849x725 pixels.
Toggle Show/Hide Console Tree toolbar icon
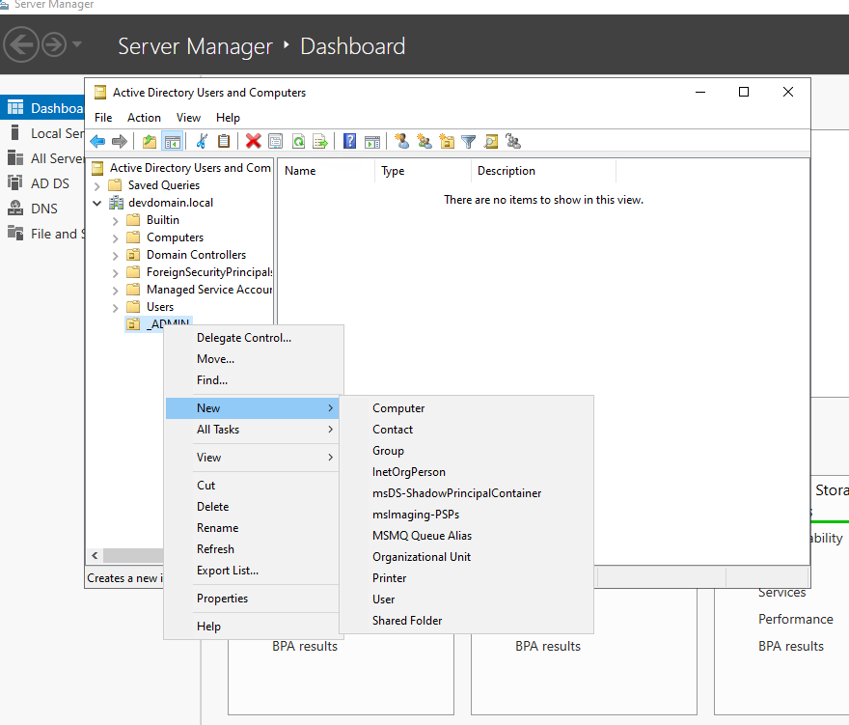pos(173,141)
